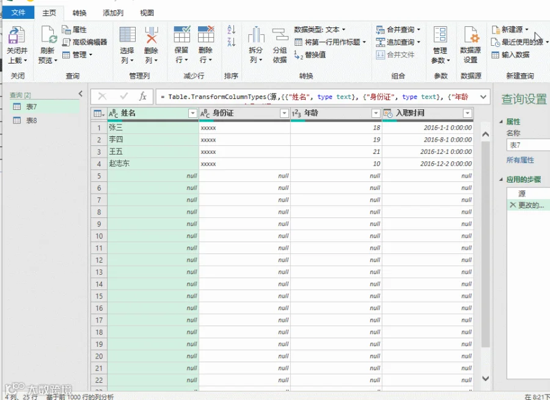The height and width of the screenshot is (400, 550).
Task: Click the 属性 properties button in ribbon
Action: point(74,29)
